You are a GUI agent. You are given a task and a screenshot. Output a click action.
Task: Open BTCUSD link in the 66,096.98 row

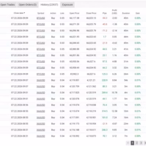coord(41,31)
